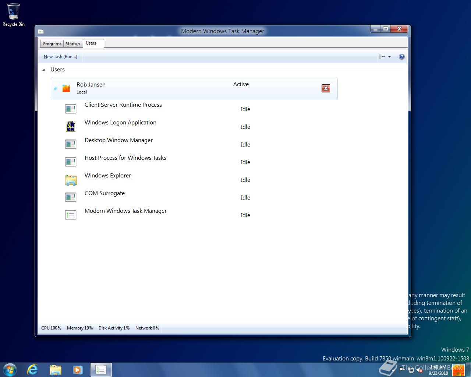Open the Recycle Bin on desktop
The height and width of the screenshot is (377, 471).
pos(14,15)
